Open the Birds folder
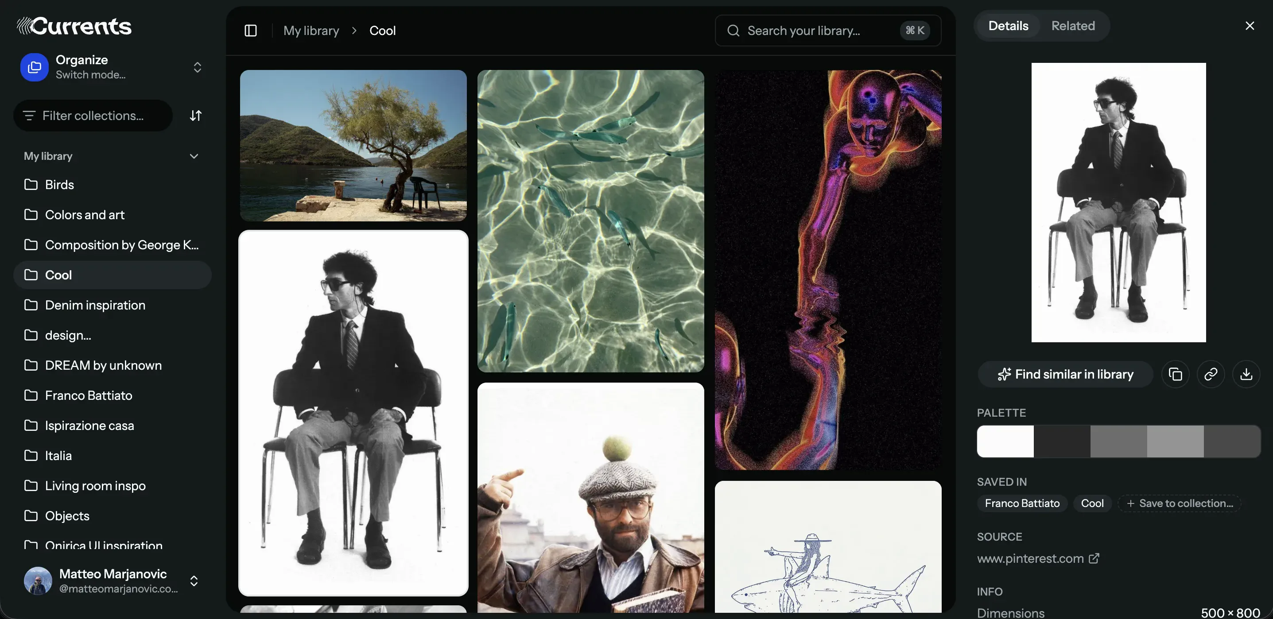 (113, 185)
